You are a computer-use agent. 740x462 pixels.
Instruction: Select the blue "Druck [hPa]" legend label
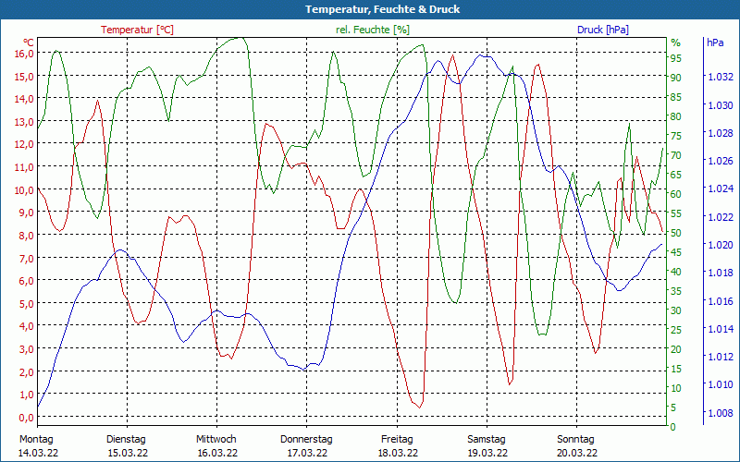pyautogui.click(x=603, y=30)
